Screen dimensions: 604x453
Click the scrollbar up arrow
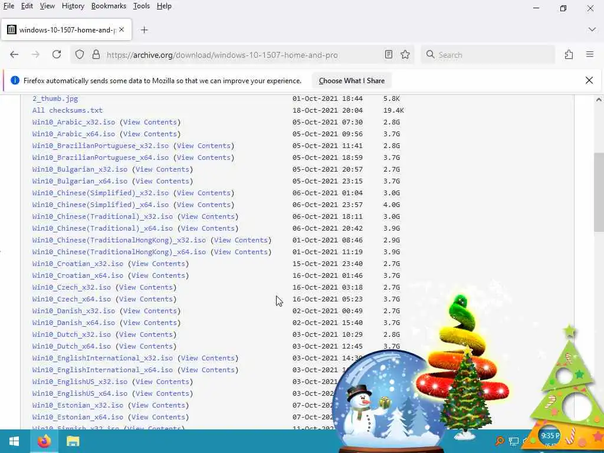click(599, 100)
